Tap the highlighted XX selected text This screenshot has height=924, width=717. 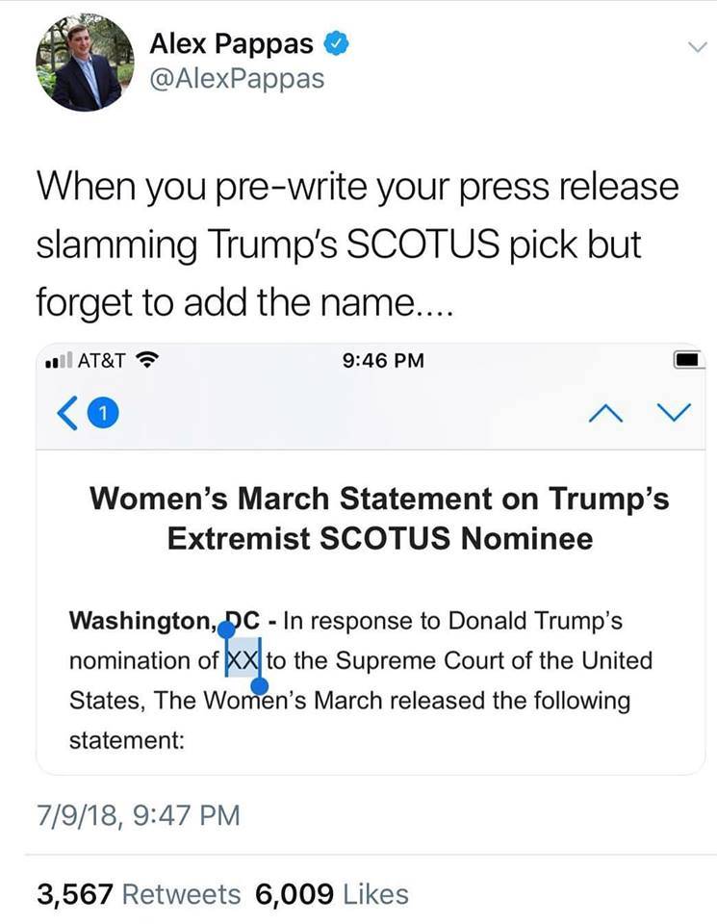pyautogui.click(x=243, y=660)
